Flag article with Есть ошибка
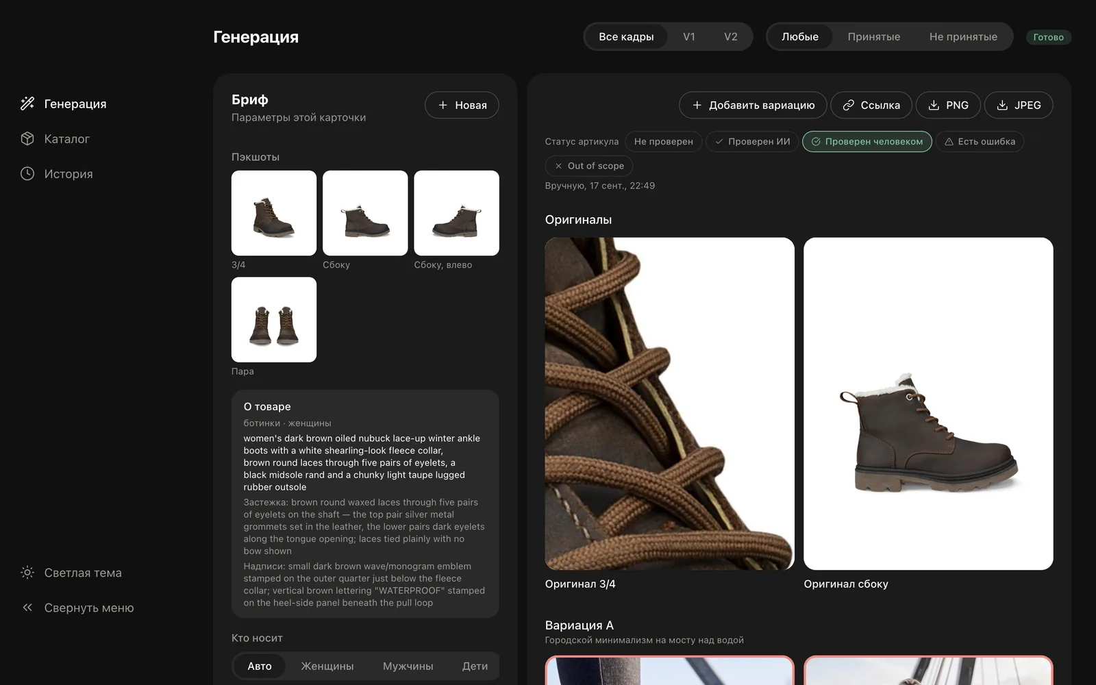This screenshot has width=1096, height=685. pos(980,142)
